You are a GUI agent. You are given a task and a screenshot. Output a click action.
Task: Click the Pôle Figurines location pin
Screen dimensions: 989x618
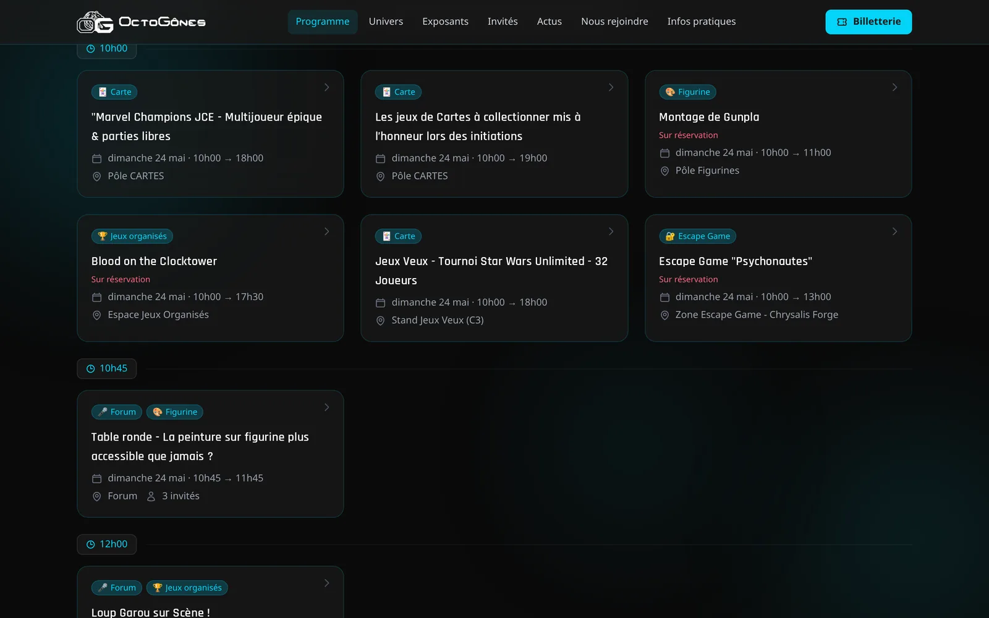pos(664,171)
